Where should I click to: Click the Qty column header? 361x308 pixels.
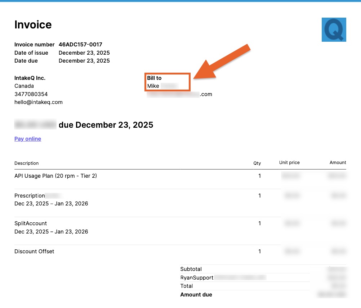pos(257,163)
